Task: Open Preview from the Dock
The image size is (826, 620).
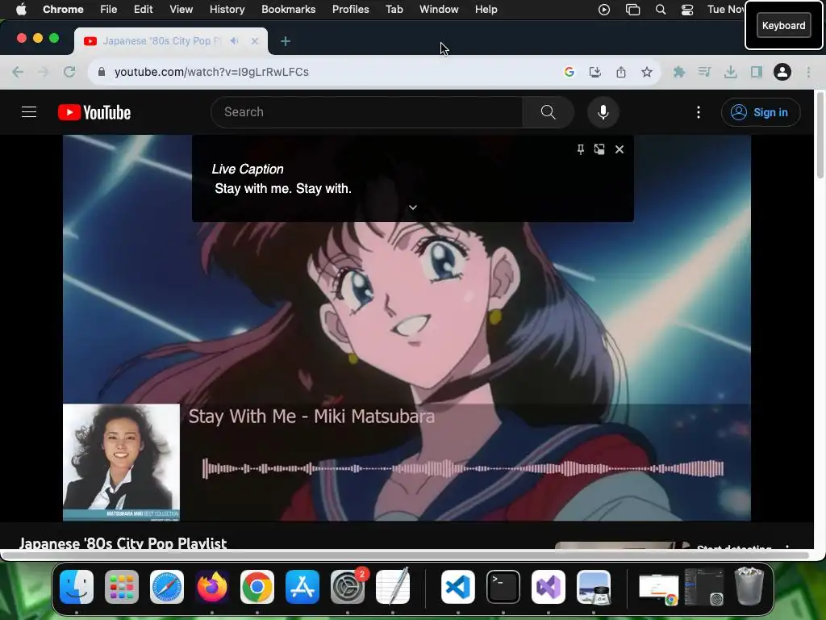Action: [594, 586]
